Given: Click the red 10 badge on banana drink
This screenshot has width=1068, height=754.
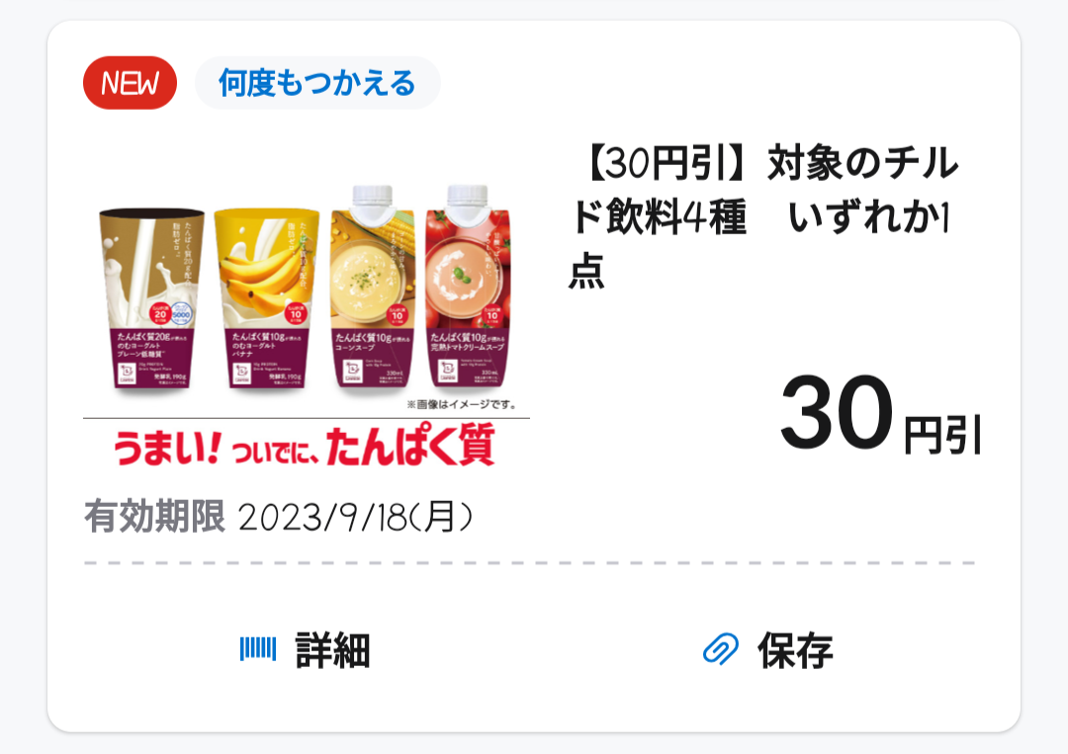Looking at the screenshot, I should tap(296, 313).
